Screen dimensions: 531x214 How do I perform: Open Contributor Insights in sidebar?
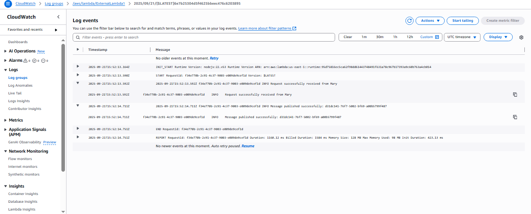(x=24, y=109)
